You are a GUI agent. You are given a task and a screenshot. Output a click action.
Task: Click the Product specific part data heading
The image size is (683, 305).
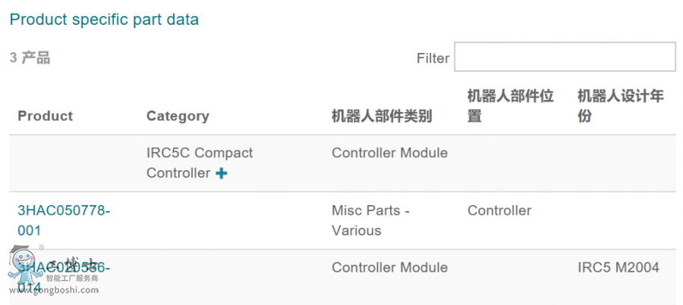coord(104,20)
